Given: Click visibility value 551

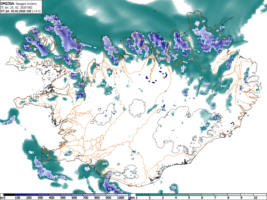Looking at the screenshot, I should [x=40, y=166].
